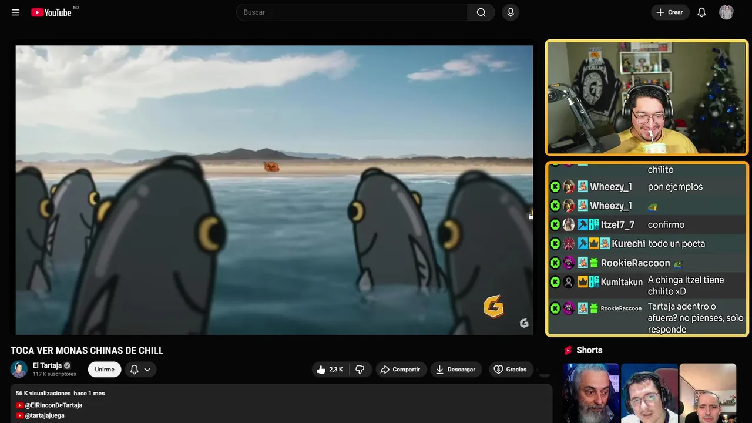The height and width of the screenshot is (423, 752).
Task: Click the magnifying glass search button
Action: pyautogui.click(x=481, y=12)
